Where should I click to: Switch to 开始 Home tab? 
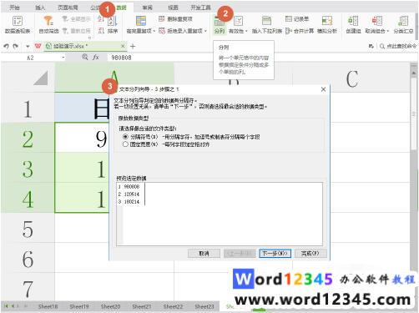tap(14, 8)
